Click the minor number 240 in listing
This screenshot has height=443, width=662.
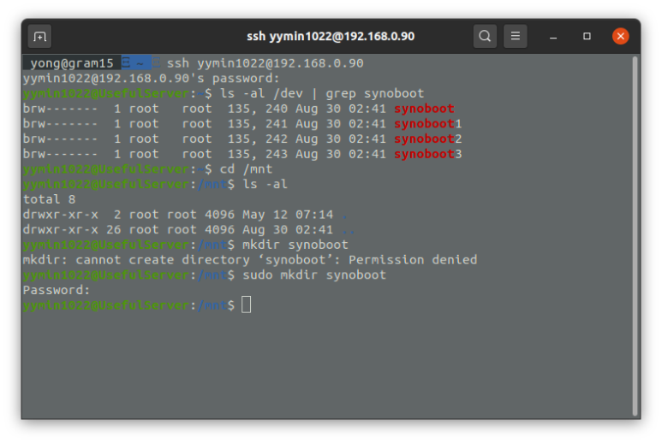pyautogui.click(x=277, y=109)
